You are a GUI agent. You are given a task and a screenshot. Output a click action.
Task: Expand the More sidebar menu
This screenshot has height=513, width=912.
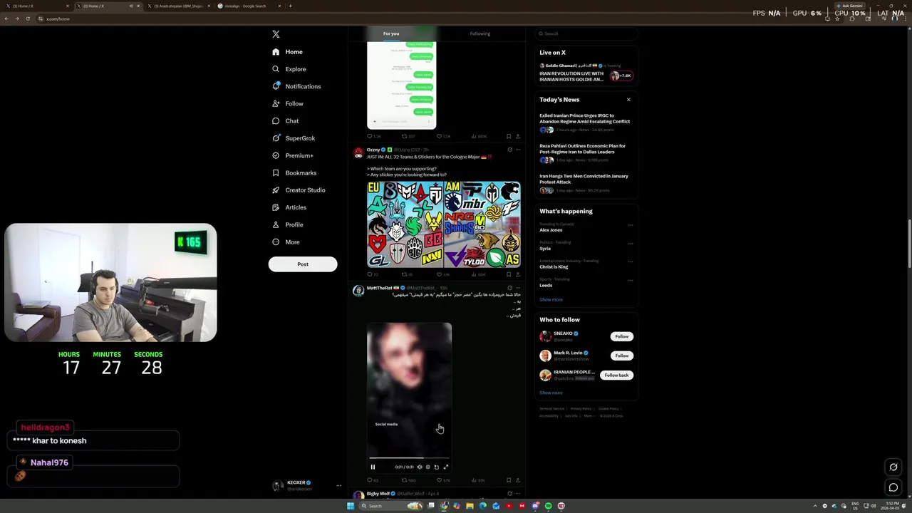[286, 242]
